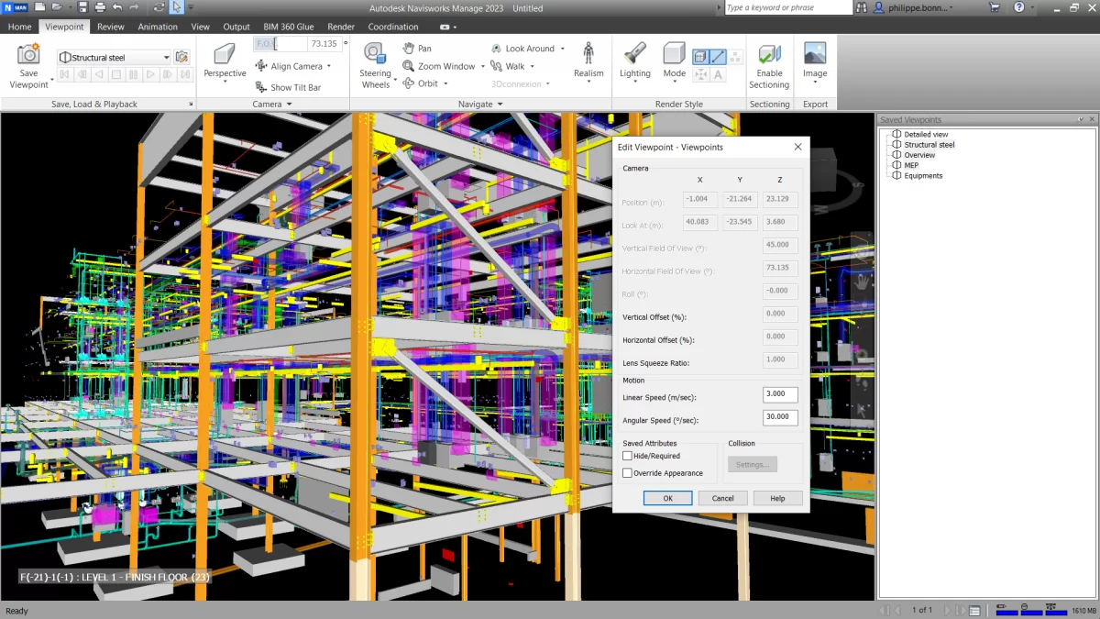
Task: Switch to the BIM 360 Glue tab
Action: pyautogui.click(x=288, y=27)
